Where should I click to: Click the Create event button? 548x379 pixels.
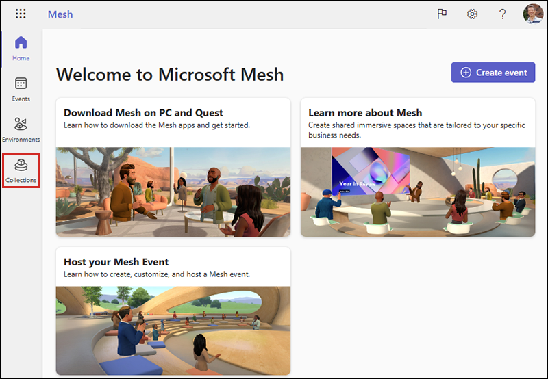[493, 73]
